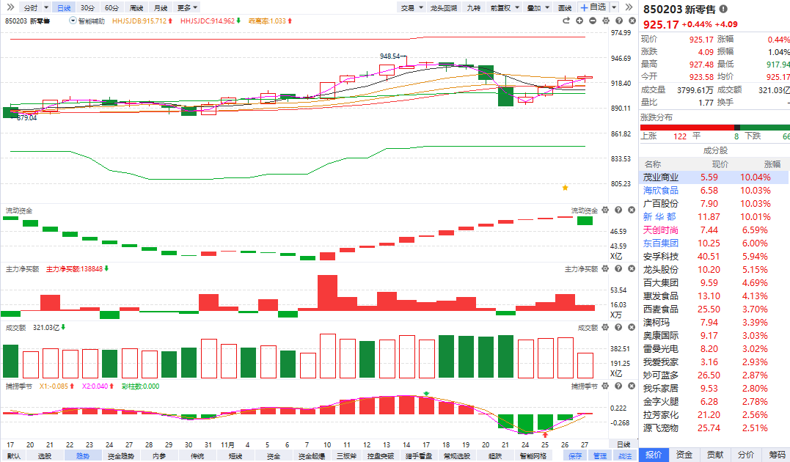Click the 画线 drawing button
Viewport: 790px width, 462px height.
565,7
